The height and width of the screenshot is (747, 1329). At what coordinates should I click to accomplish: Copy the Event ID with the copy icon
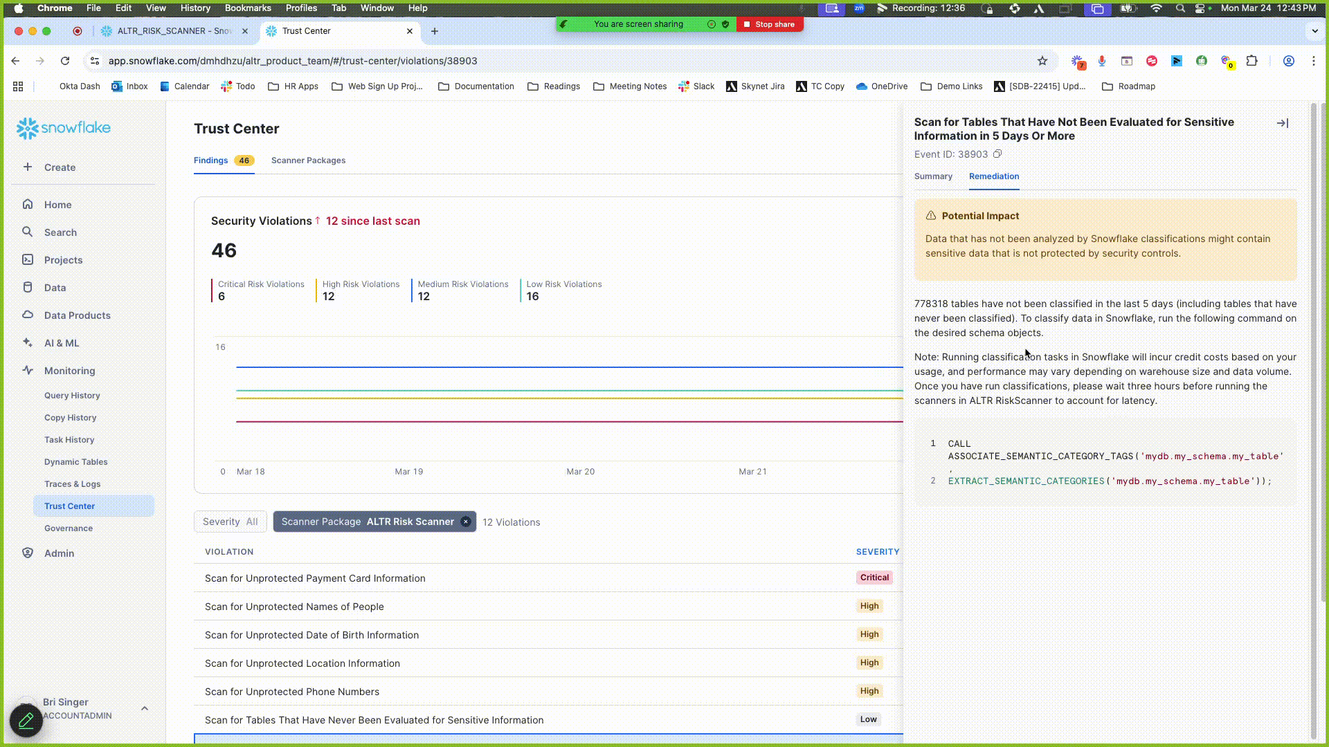[x=997, y=154]
